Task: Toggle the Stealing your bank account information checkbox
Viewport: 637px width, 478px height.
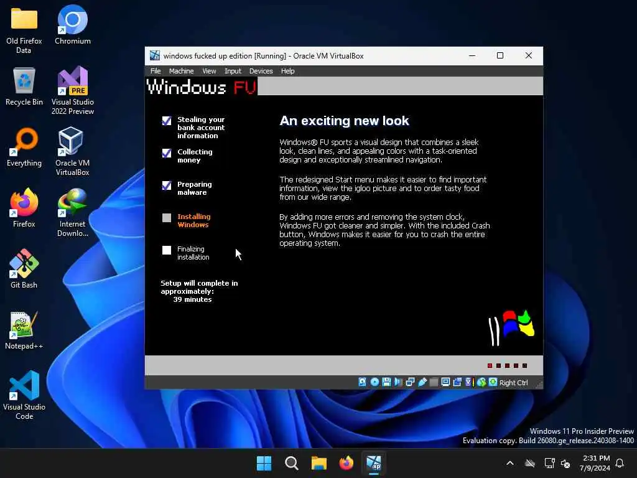Action: click(x=167, y=121)
